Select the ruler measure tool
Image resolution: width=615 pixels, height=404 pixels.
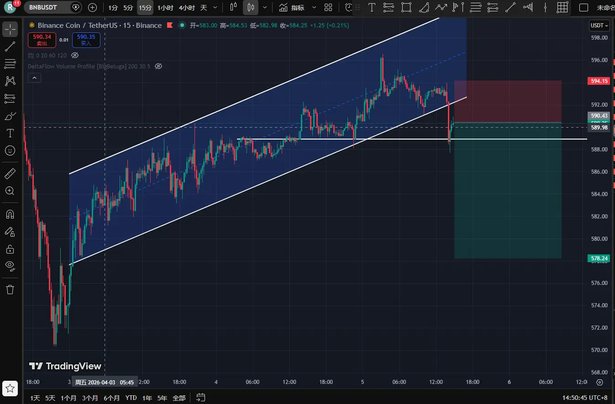pos(10,173)
